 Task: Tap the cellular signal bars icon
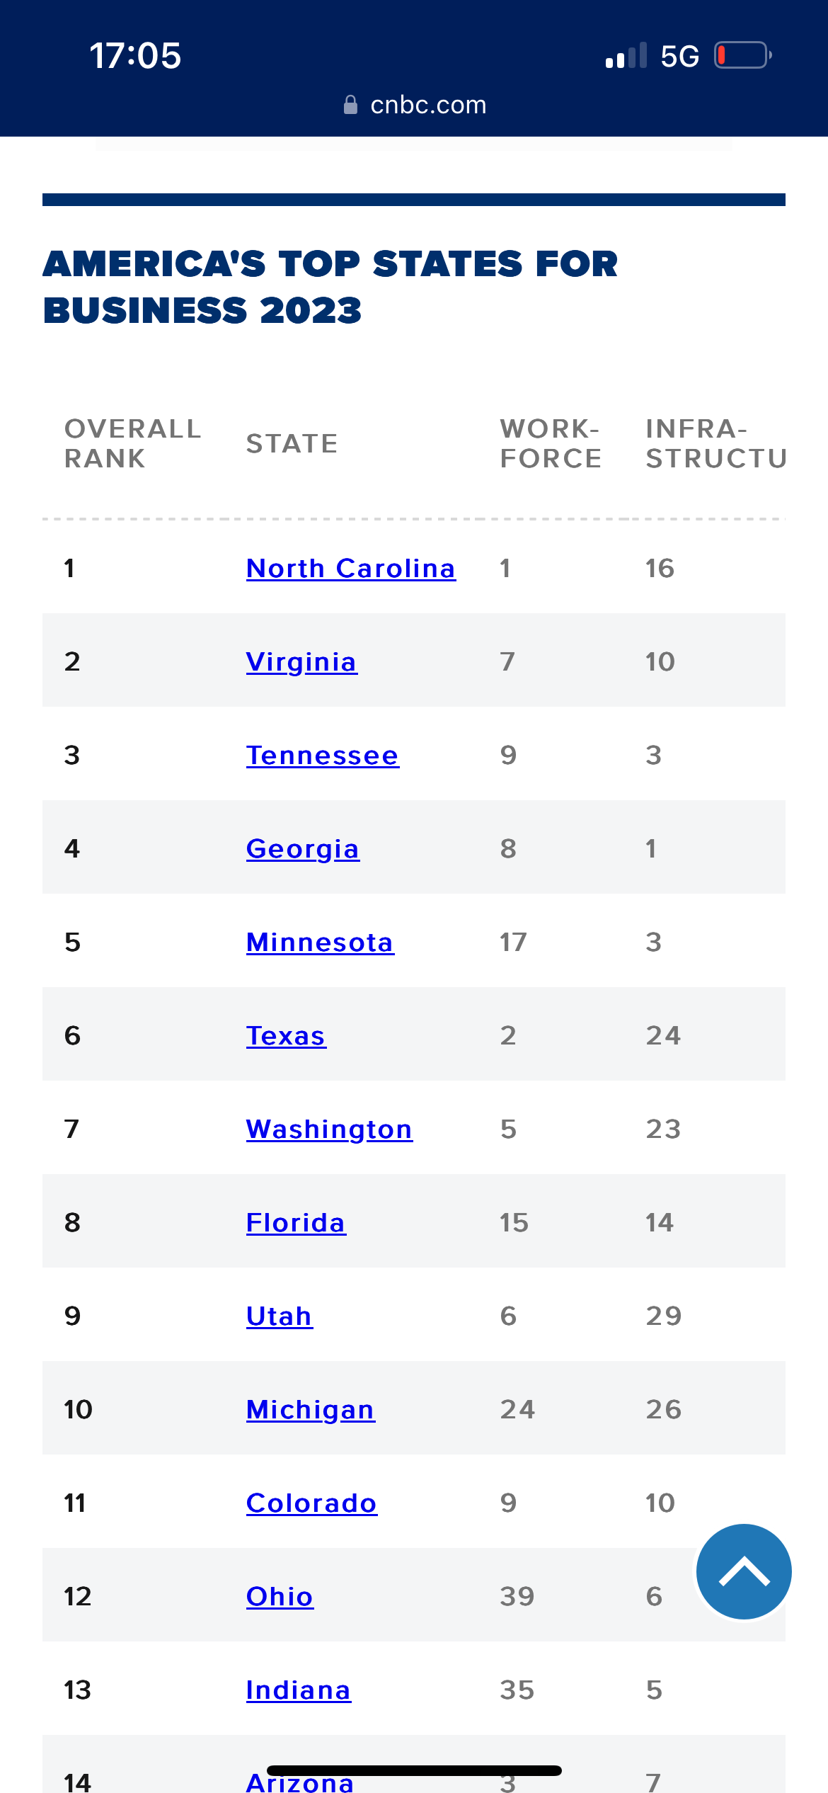[x=626, y=55]
